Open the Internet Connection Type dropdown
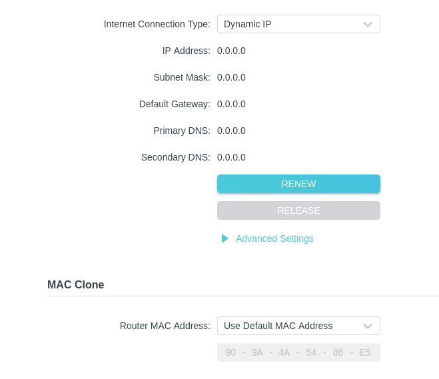439x379 pixels. coord(298,24)
